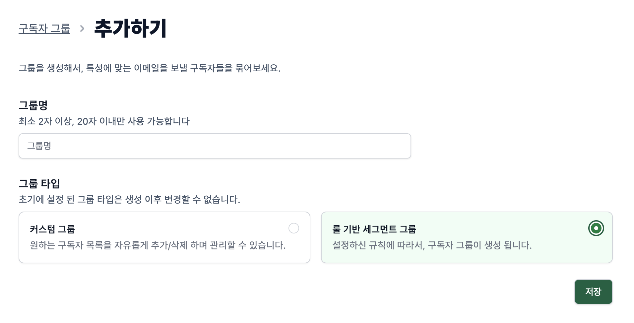This screenshot has height=323, width=634.
Task: Click the selected green radio indicator
Action: 596,228
